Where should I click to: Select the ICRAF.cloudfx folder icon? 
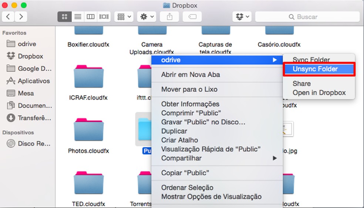[89, 76]
